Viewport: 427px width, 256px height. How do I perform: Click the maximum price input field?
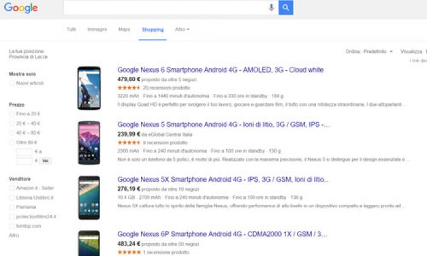(24, 161)
